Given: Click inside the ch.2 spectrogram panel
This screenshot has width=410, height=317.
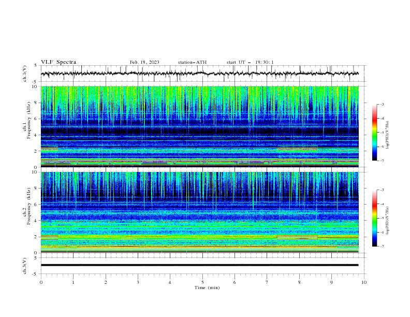Looking at the screenshot, I should coord(199,212).
